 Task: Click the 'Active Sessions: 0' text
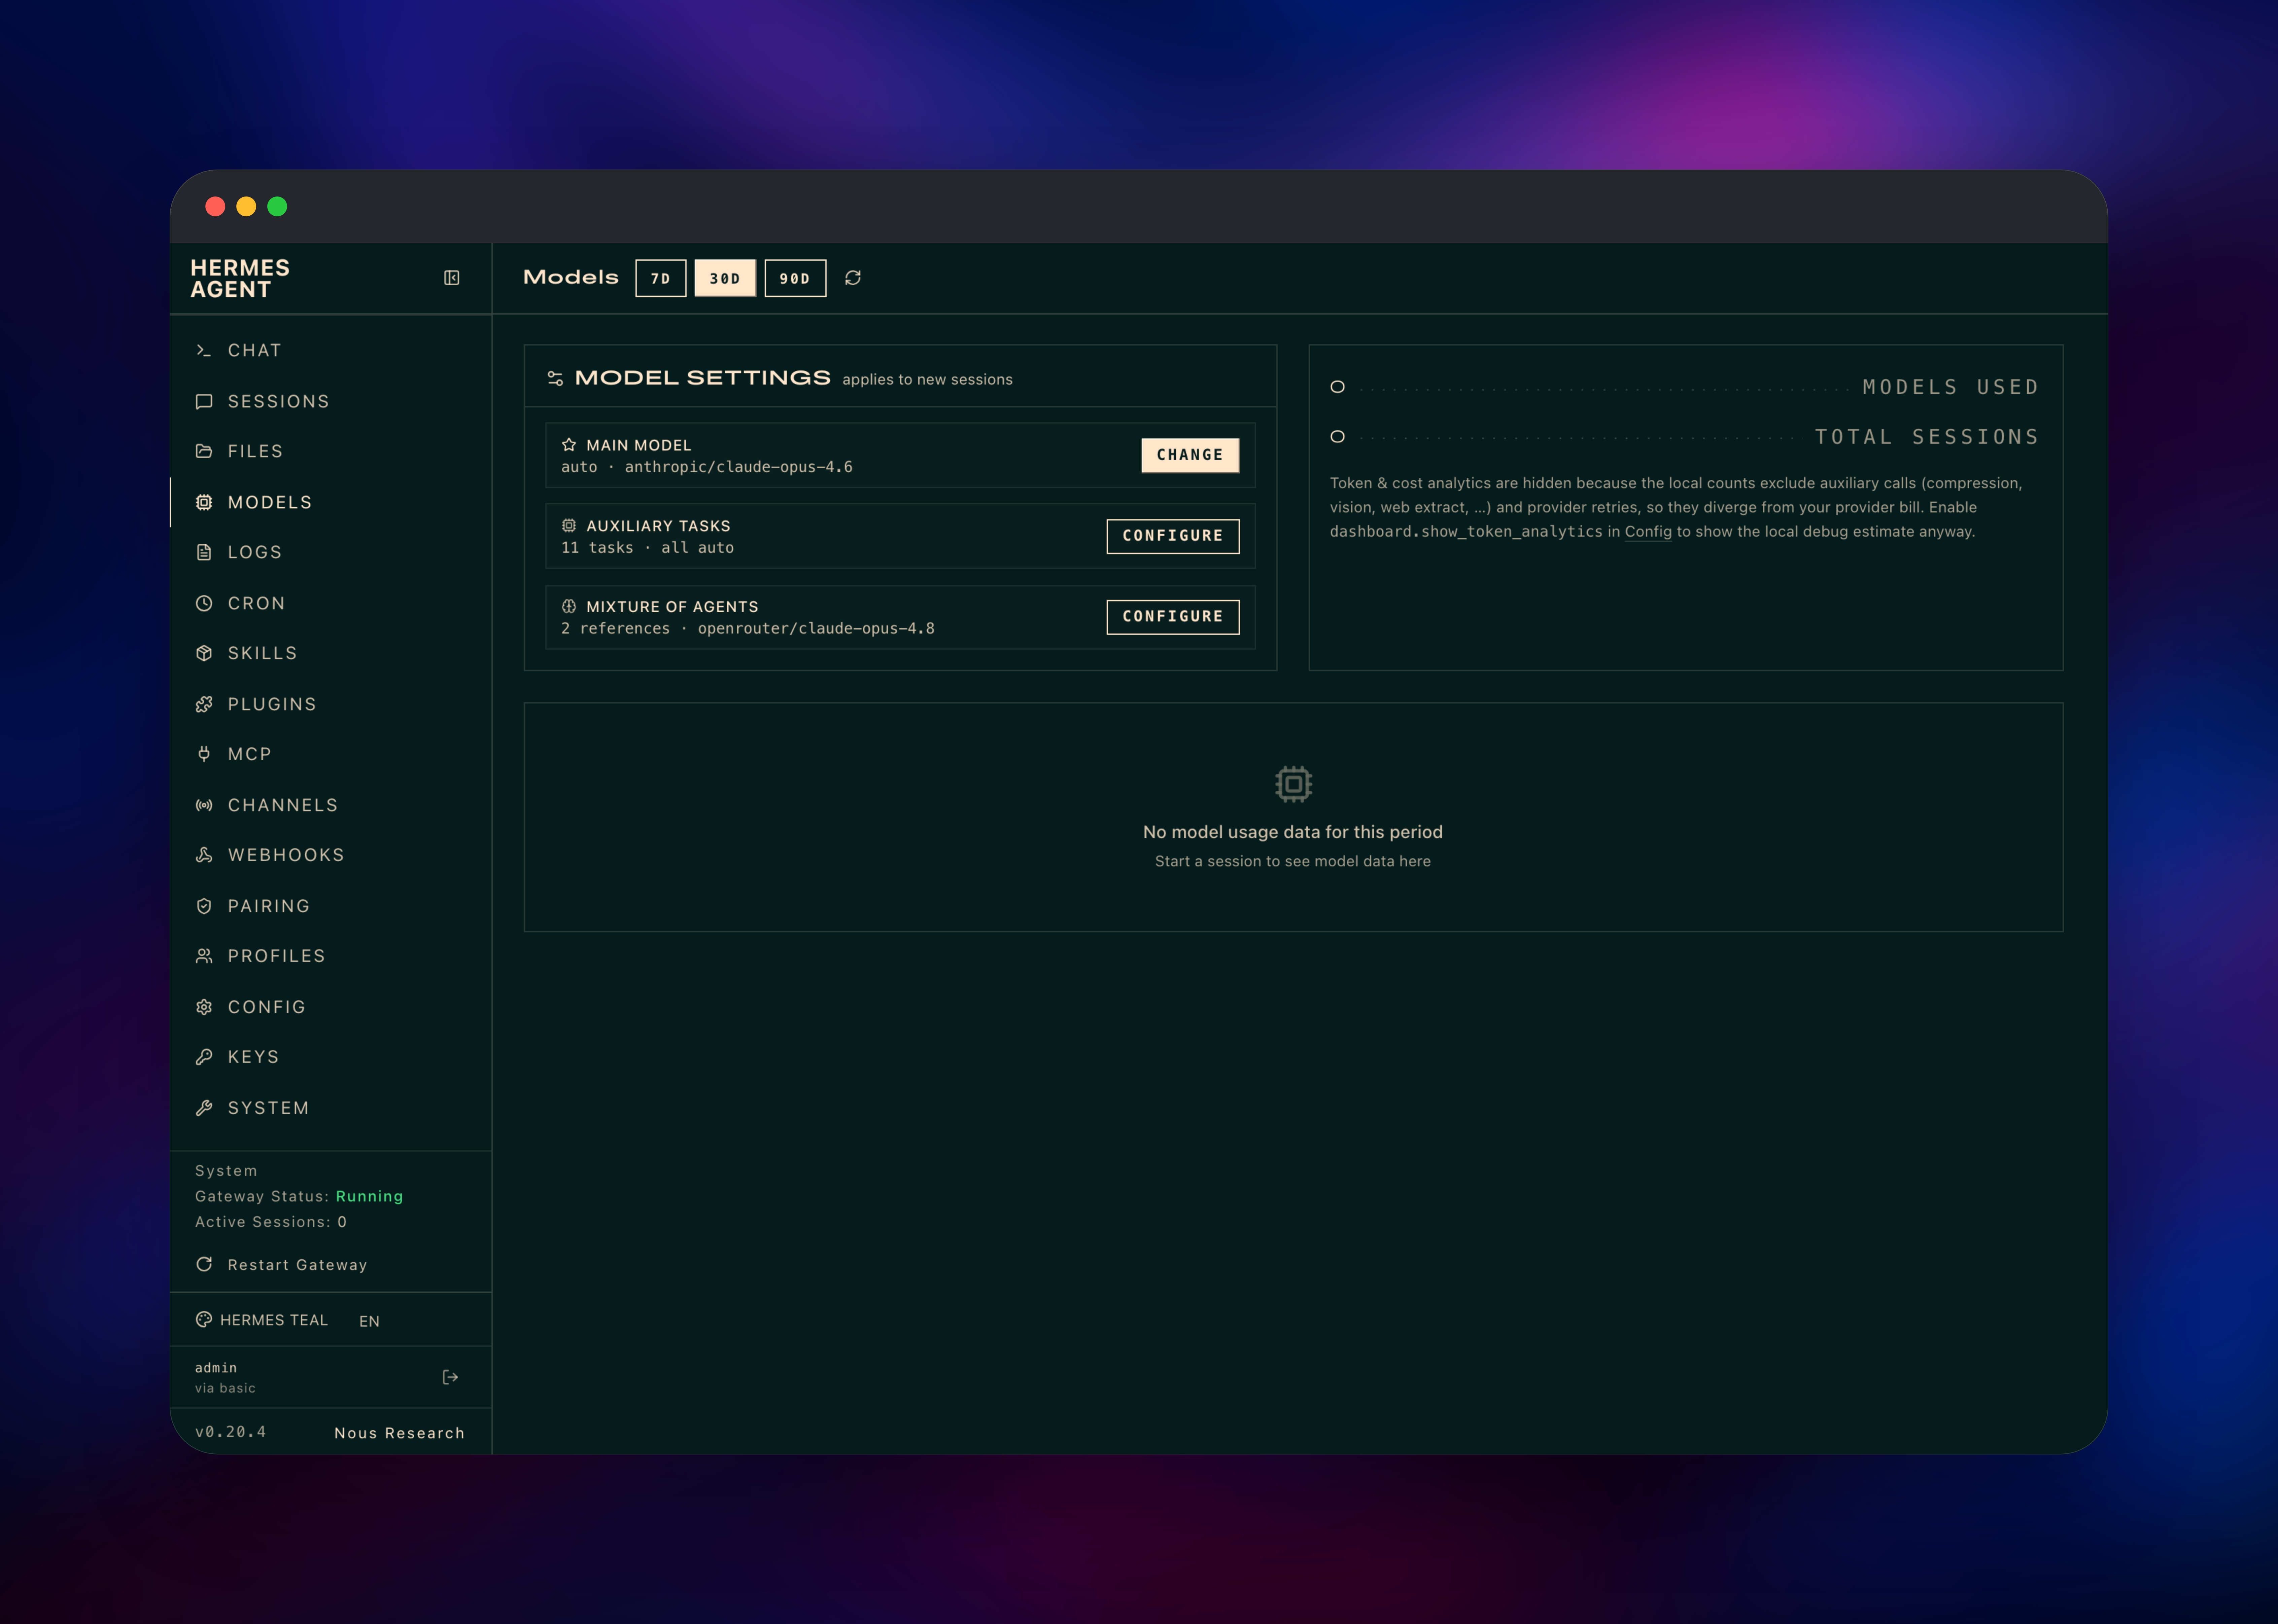[x=271, y=1222]
